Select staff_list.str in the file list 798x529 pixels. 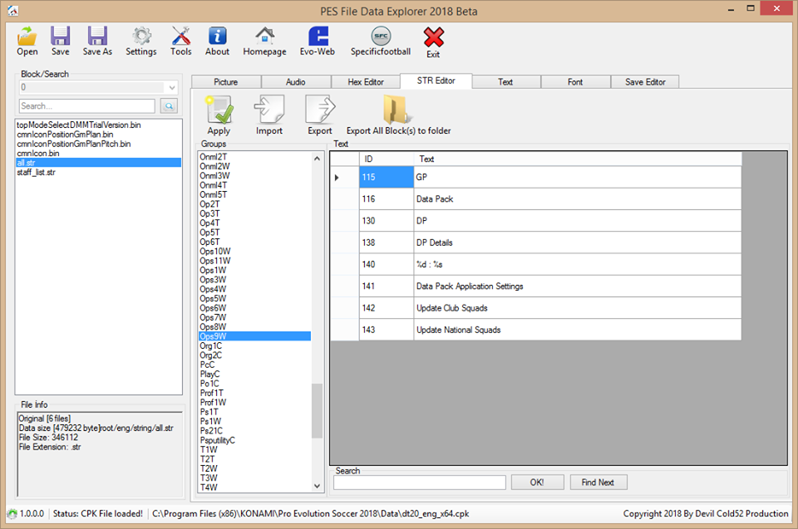point(37,172)
